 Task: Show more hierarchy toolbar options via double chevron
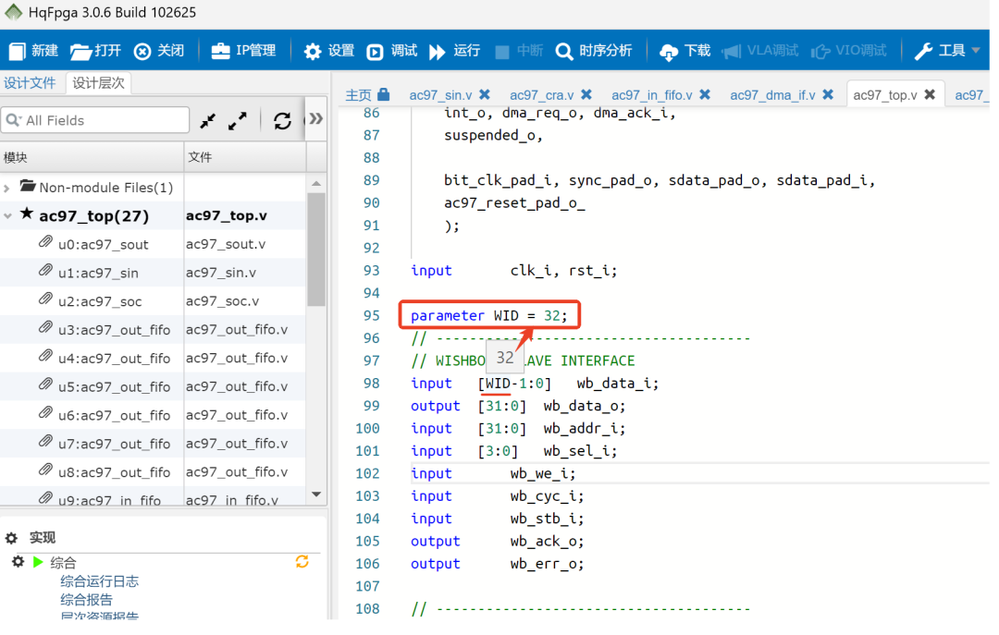[315, 119]
